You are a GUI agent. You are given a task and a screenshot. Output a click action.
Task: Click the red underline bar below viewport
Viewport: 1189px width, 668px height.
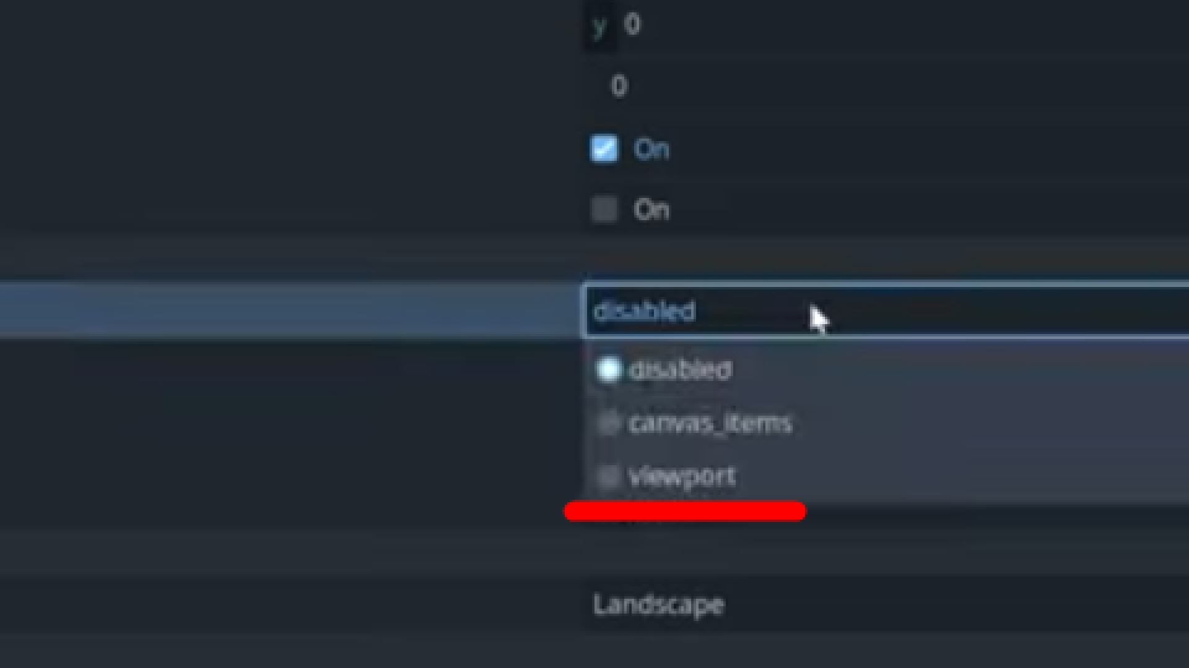tap(685, 512)
